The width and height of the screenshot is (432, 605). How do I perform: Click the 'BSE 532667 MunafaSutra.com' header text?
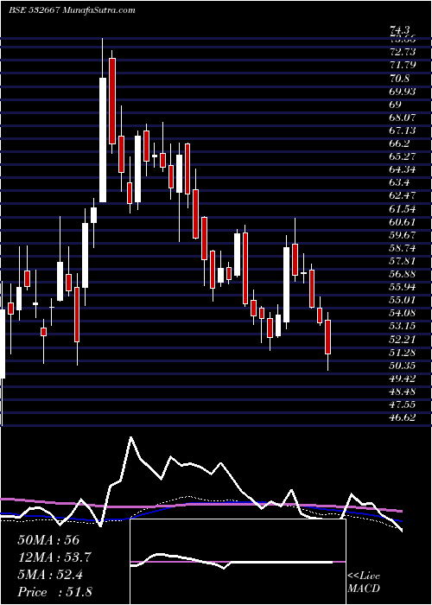tap(72, 10)
